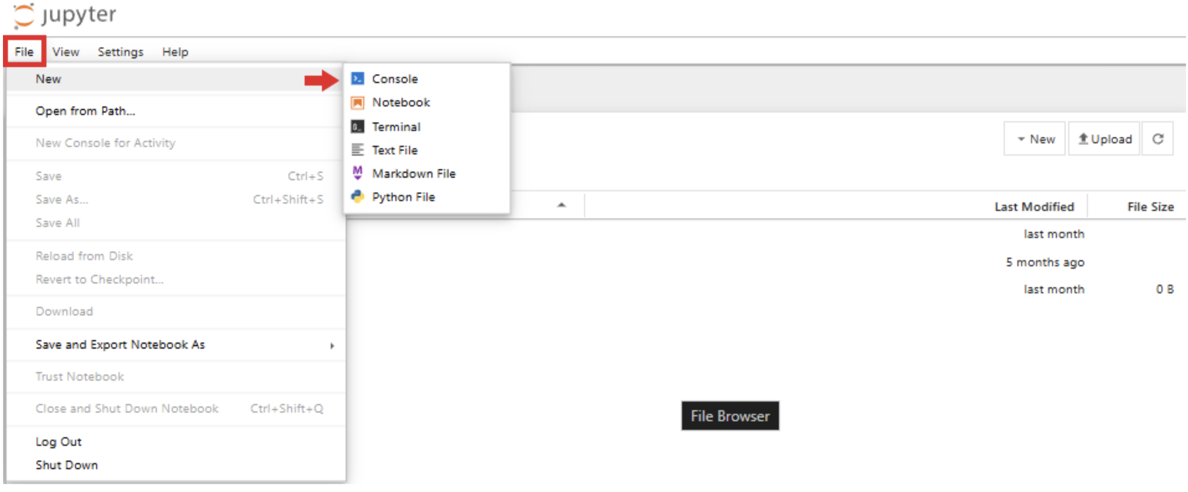Choose Save in the File menu

175,176
